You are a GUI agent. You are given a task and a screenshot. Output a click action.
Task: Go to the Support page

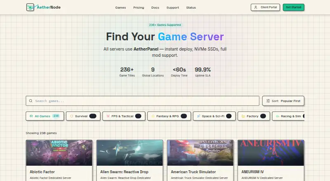pyautogui.click(x=172, y=7)
